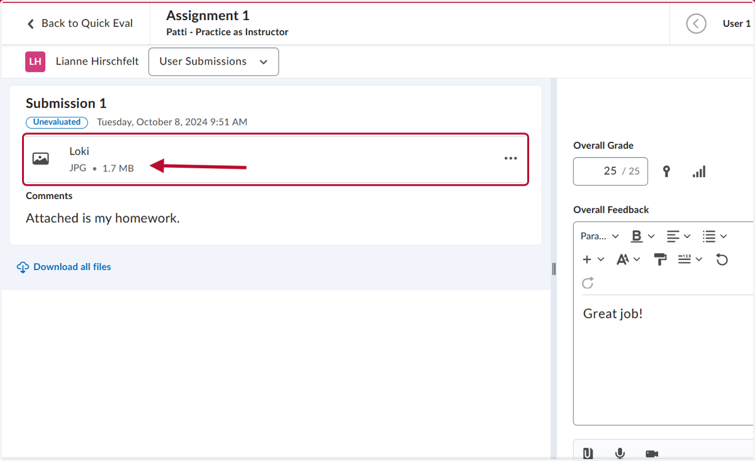Click the word count icon
The width and height of the screenshot is (755, 461).
point(685,259)
